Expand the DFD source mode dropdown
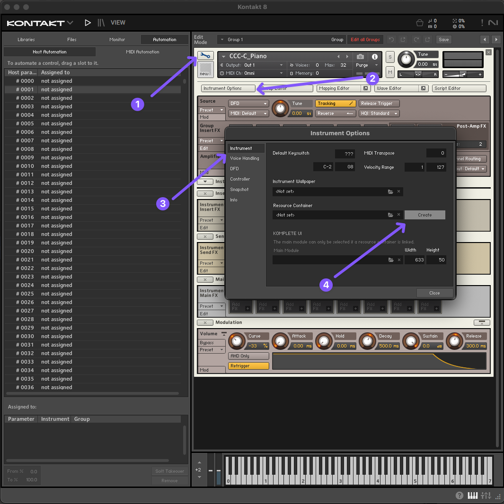 (248, 104)
